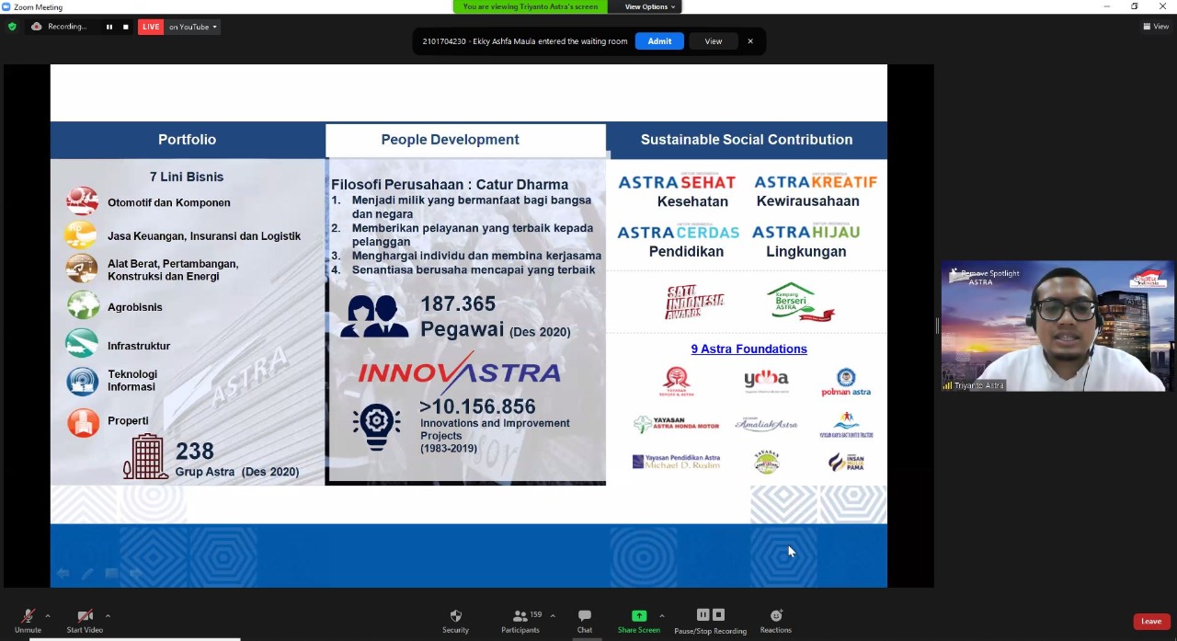Expand audio options arrow beside Unmute

48,615
